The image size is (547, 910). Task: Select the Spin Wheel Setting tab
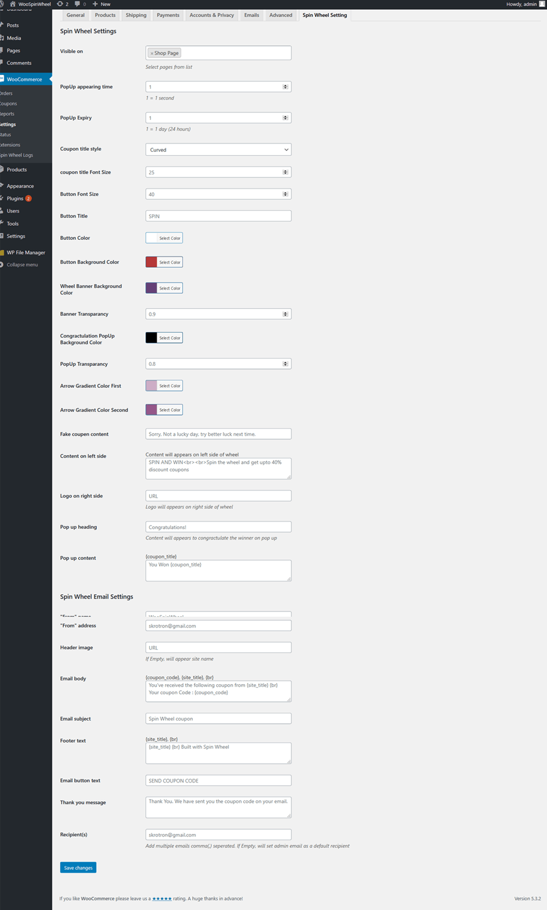click(x=325, y=15)
